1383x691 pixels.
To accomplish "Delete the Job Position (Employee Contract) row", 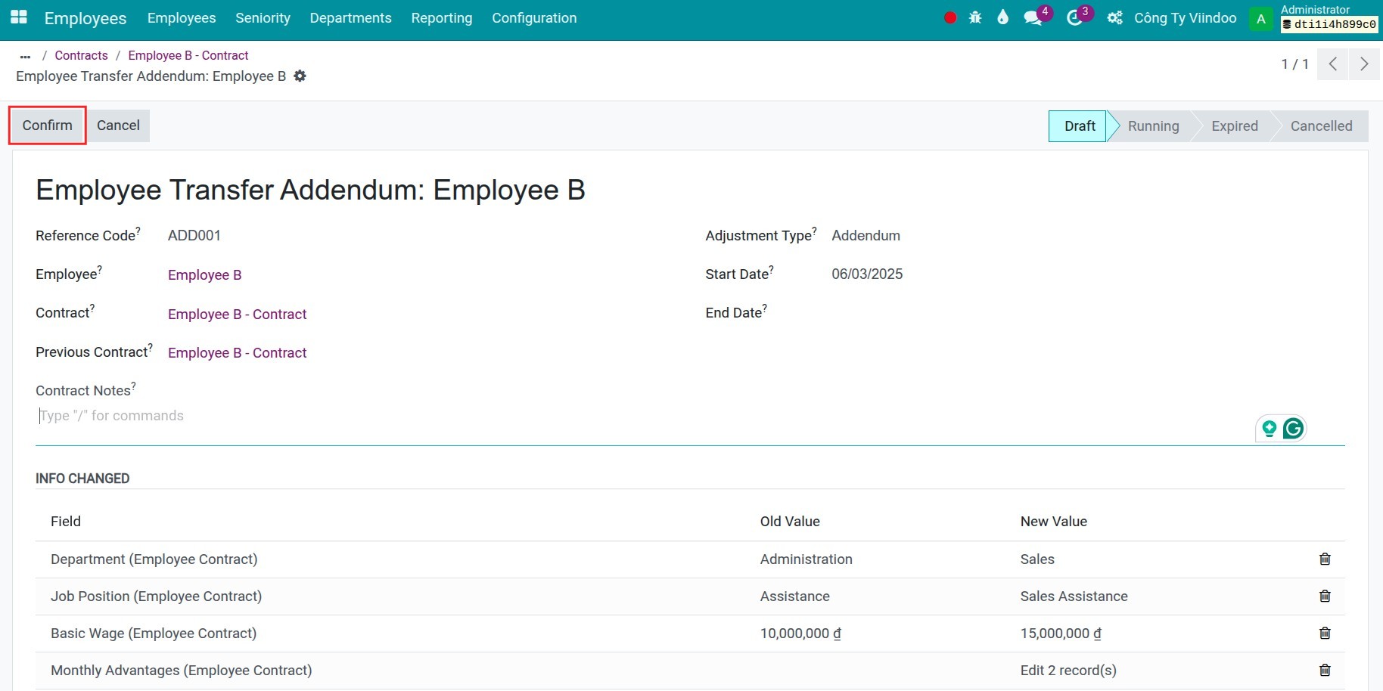I will 1325,596.
